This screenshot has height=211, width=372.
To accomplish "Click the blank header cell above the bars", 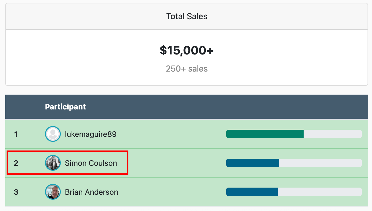I will (294, 107).
